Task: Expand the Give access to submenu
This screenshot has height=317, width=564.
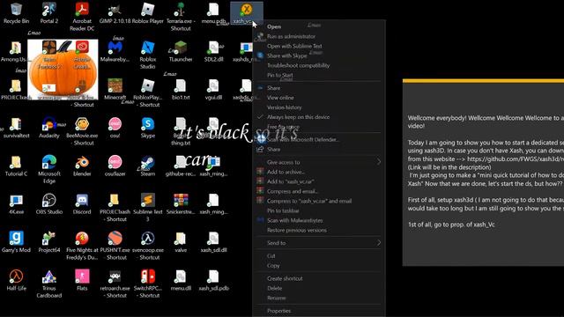Action: tap(318, 162)
